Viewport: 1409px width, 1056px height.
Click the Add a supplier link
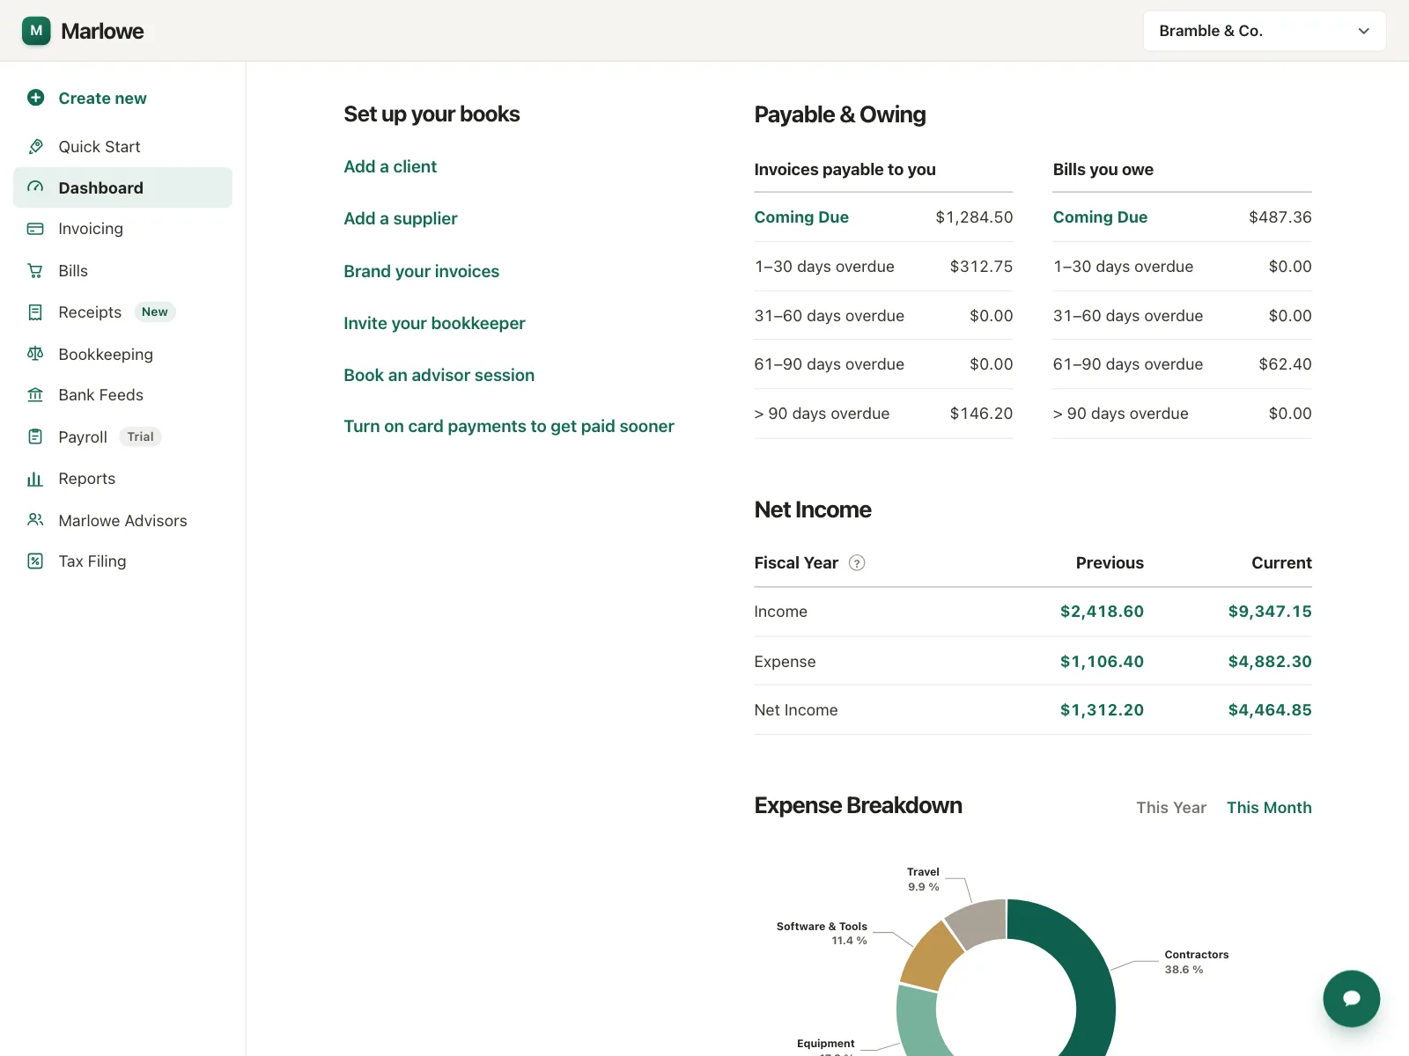pos(401,218)
